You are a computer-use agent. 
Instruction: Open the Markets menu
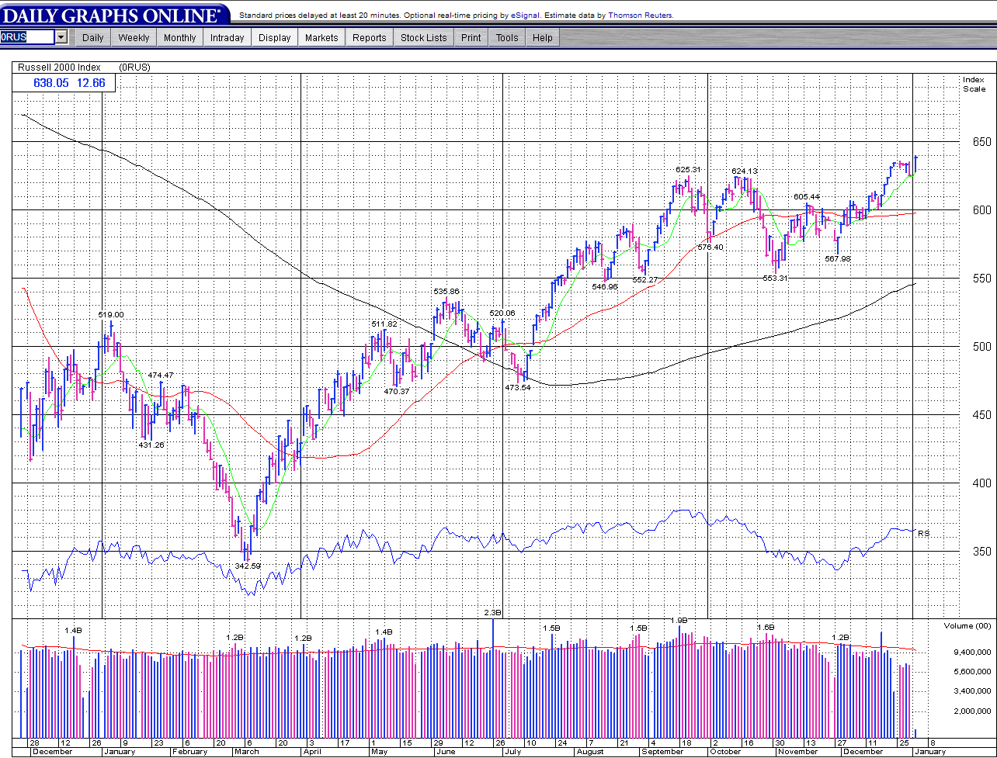pos(321,37)
